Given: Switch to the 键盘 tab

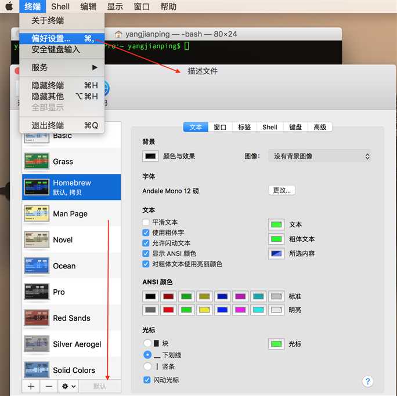Looking at the screenshot, I should (x=295, y=127).
